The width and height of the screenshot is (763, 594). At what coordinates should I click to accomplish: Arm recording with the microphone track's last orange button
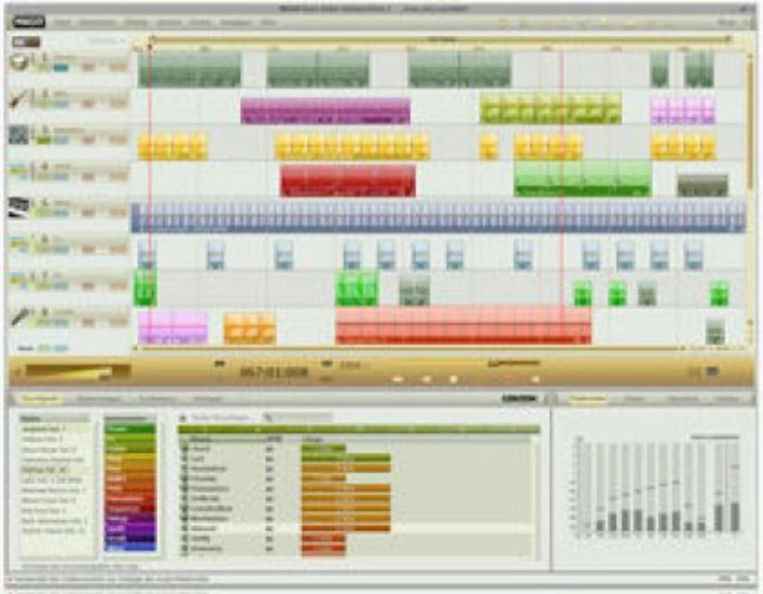(x=117, y=322)
